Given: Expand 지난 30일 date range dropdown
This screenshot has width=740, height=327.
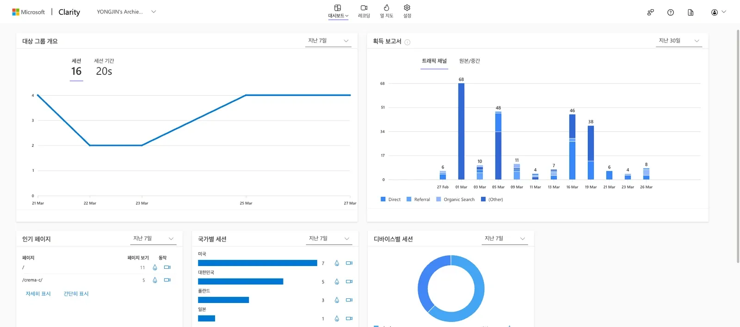Looking at the screenshot, I should (678, 41).
